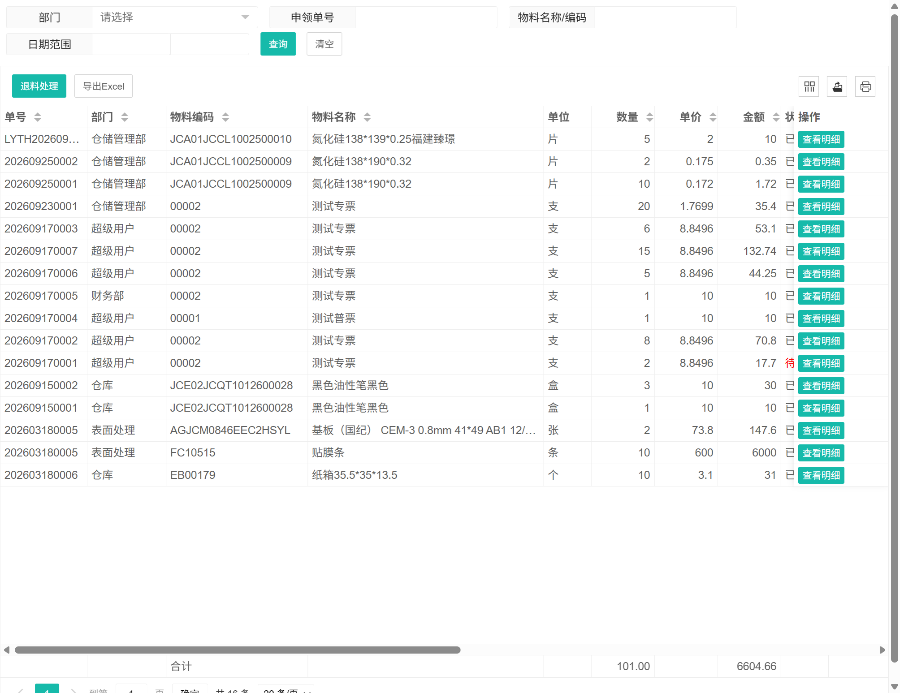
Task: View details for order 202609170002
Action: pyautogui.click(x=821, y=341)
